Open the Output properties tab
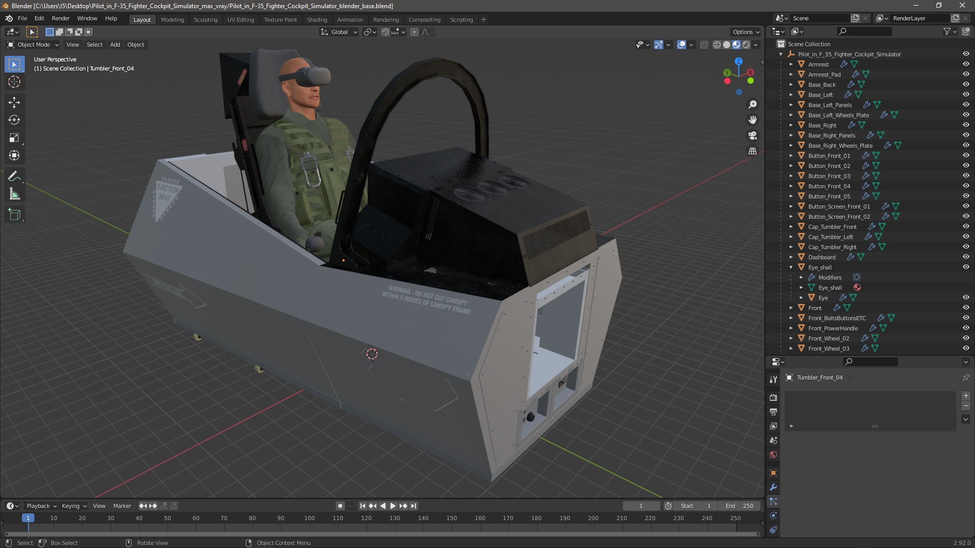 (x=773, y=412)
